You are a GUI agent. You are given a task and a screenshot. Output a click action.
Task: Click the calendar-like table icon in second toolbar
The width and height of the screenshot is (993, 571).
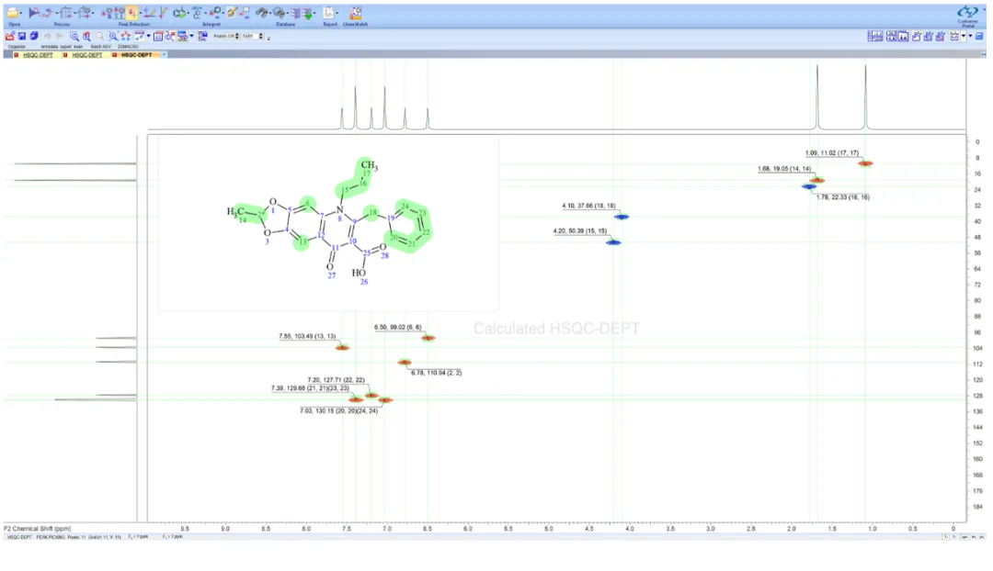[x=158, y=36]
